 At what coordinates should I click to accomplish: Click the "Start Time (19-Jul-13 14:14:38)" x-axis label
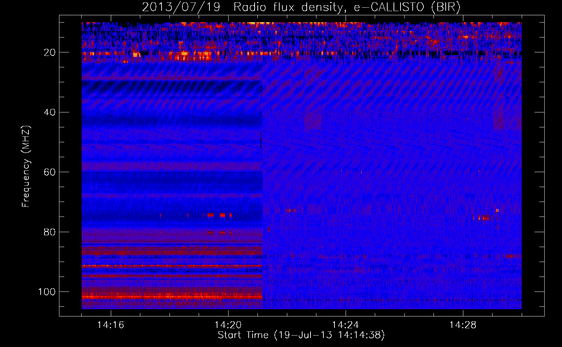[301, 335]
